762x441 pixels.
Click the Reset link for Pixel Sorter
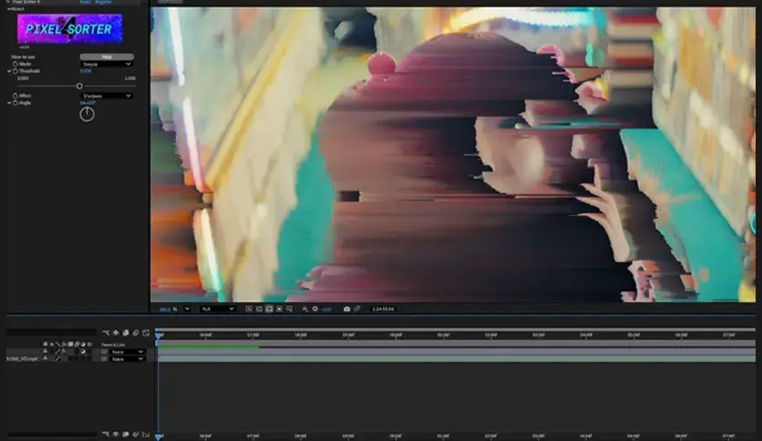click(85, 2)
